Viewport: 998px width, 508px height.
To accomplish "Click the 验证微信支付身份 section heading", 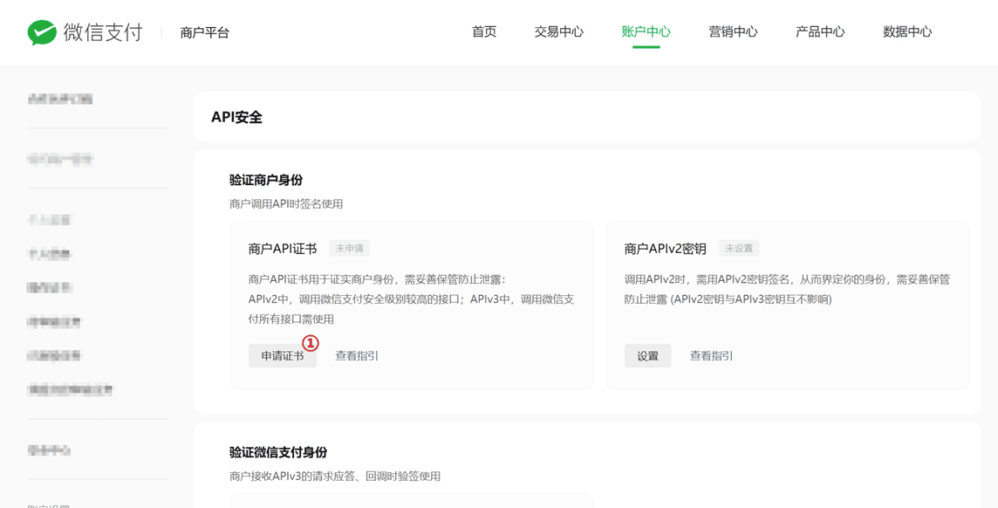I will click(x=278, y=453).
